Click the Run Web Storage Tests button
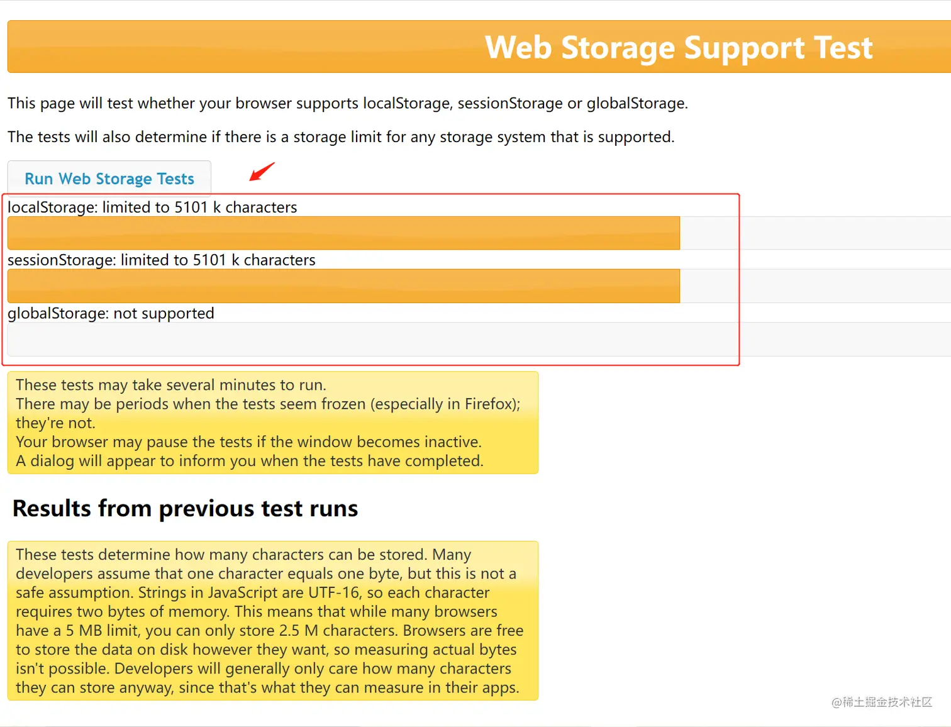Screen dimensions: 951x727 pyautogui.click(x=109, y=179)
